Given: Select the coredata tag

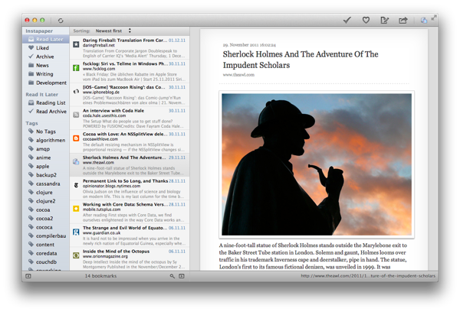Looking at the screenshot, I should pyautogui.click(x=46, y=253).
